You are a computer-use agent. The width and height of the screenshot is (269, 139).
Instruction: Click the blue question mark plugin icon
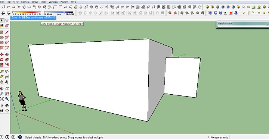236,13
